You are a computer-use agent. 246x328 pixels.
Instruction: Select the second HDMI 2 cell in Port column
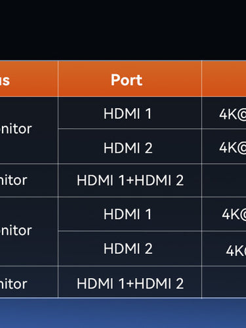click(130, 249)
